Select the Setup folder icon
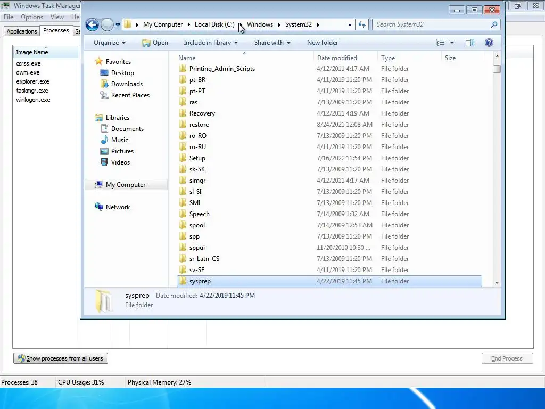Image resolution: width=545 pixels, height=409 pixels. (183, 158)
